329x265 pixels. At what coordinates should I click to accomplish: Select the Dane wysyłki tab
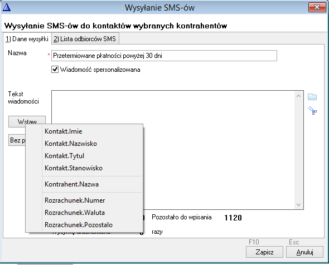27,39
